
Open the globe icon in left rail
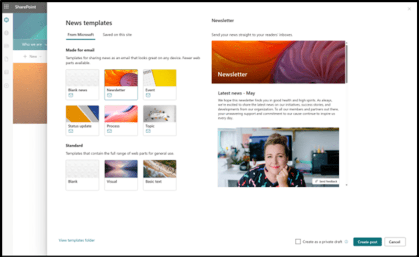point(6,33)
